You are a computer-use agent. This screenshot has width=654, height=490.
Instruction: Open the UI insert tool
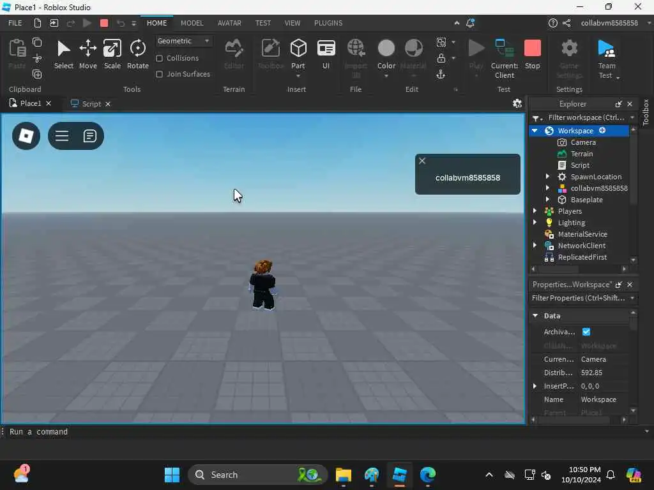tap(326, 54)
